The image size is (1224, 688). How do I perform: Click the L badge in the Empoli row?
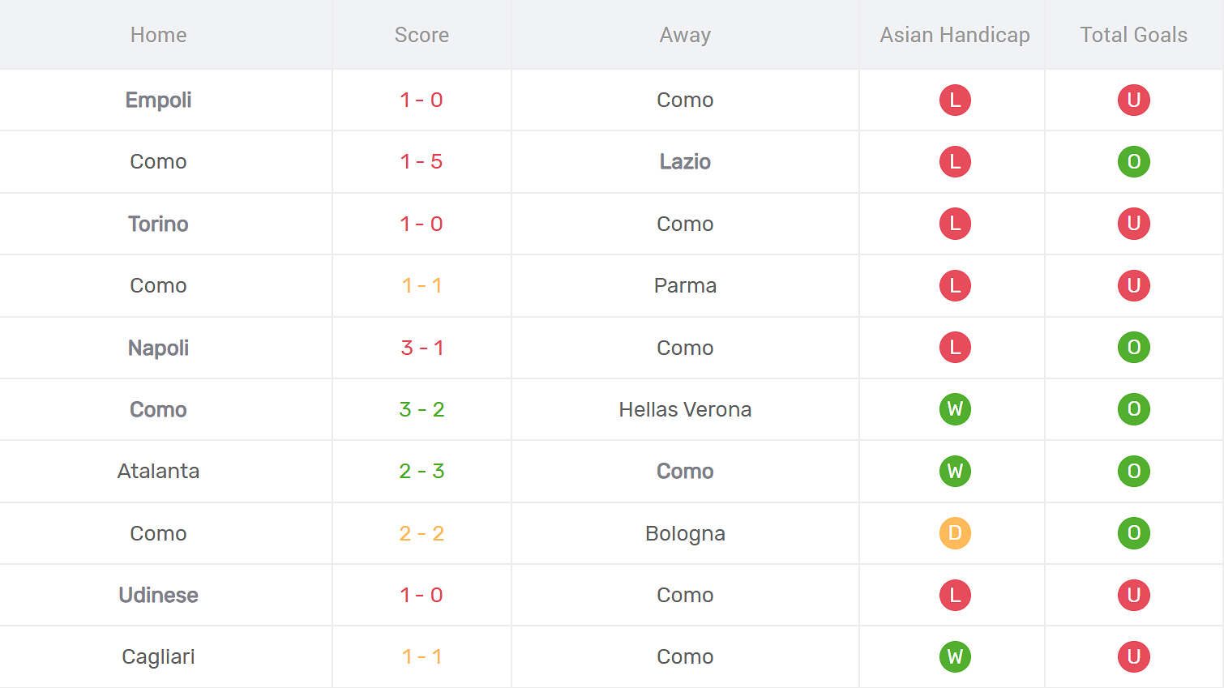pyautogui.click(x=955, y=100)
